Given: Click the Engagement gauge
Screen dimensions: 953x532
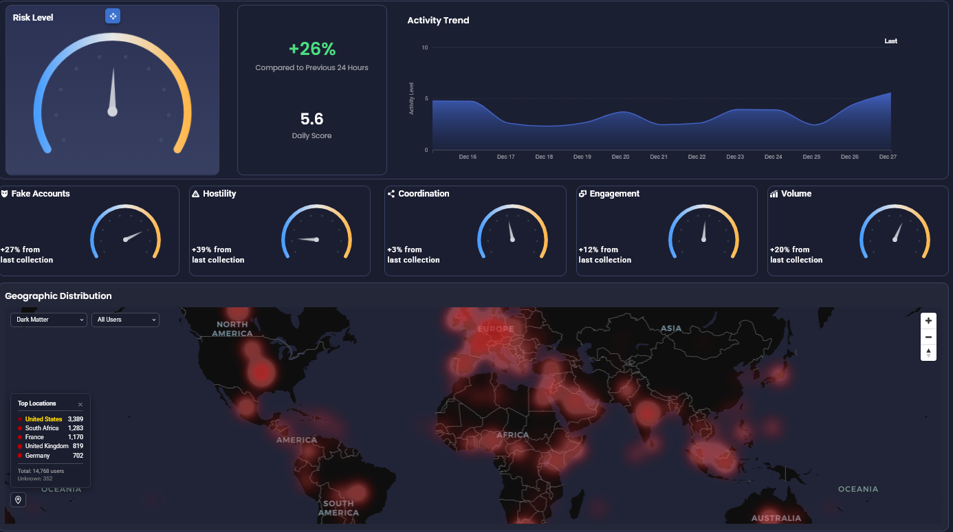Looking at the screenshot, I should [704, 232].
